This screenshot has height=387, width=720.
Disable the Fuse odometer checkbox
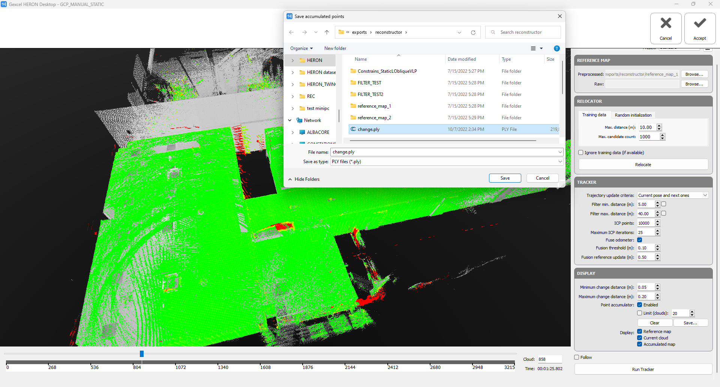tap(640, 240)
